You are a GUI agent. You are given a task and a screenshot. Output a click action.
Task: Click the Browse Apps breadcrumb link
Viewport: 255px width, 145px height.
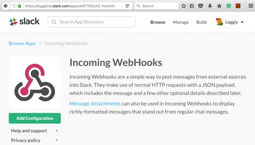tap(22, 43)
